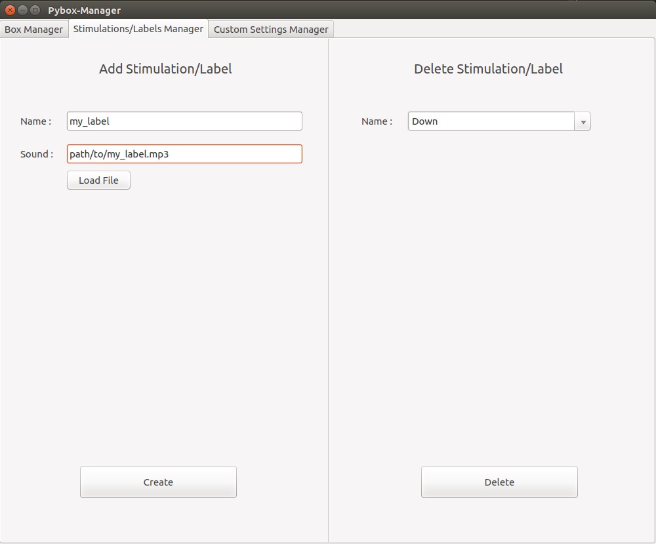Screen dimensions: 656x544
Task: Click the Sound label text
Action: point(37,154)
